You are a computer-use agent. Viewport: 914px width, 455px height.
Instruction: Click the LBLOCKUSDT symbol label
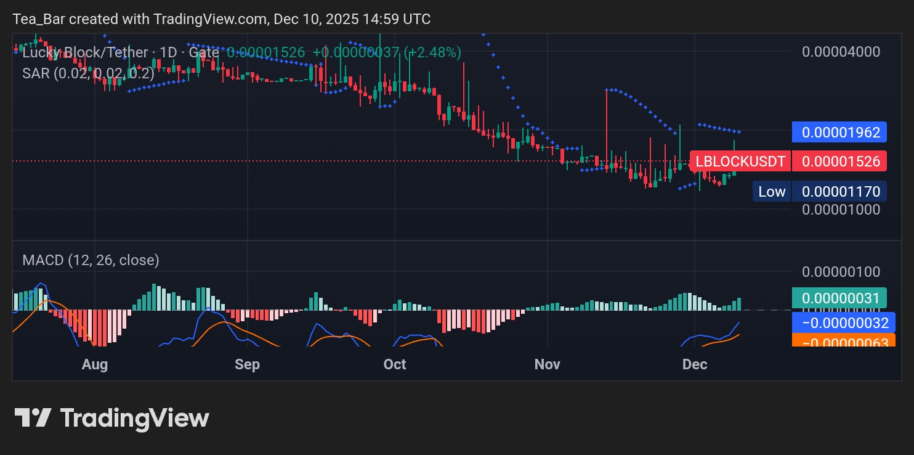(x=740, y=162)
